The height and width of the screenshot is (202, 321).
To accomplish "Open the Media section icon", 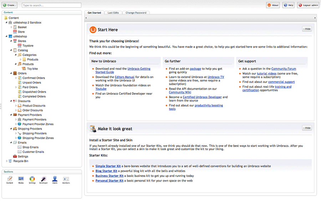I will pyautogui.click(x=21, y=179).
